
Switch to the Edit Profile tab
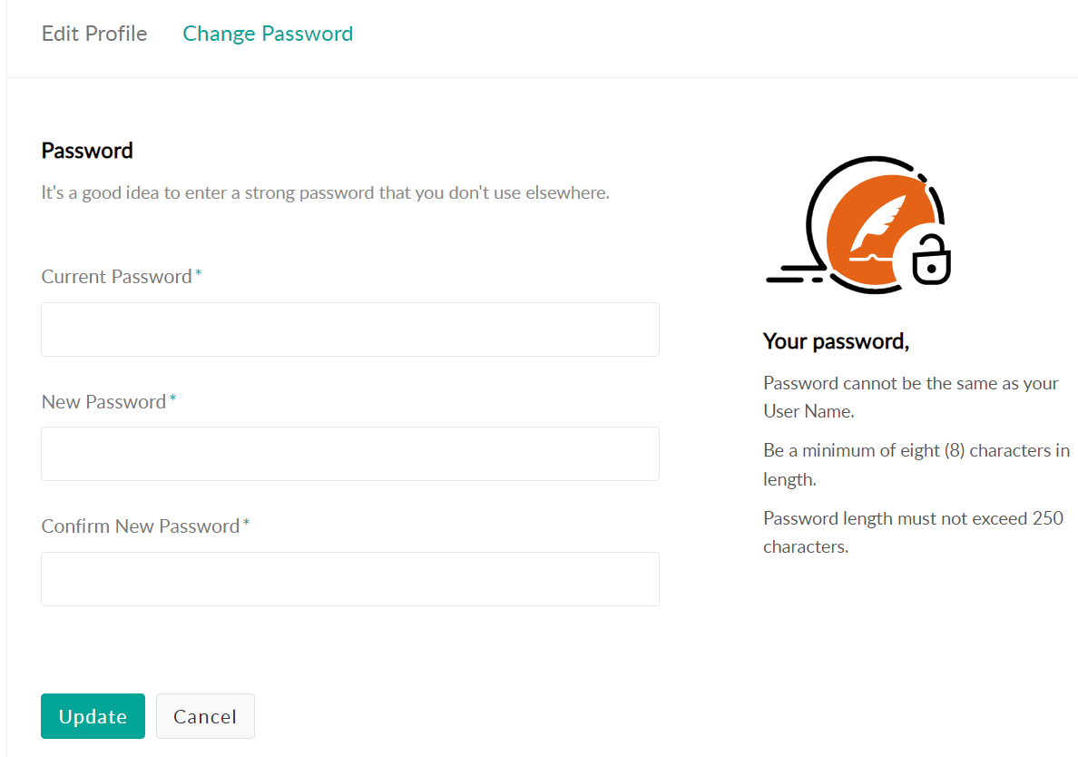coord(94,34)
